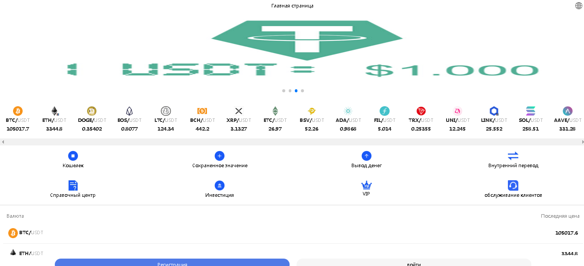Click the list price 105017.6

coord(567,233)
